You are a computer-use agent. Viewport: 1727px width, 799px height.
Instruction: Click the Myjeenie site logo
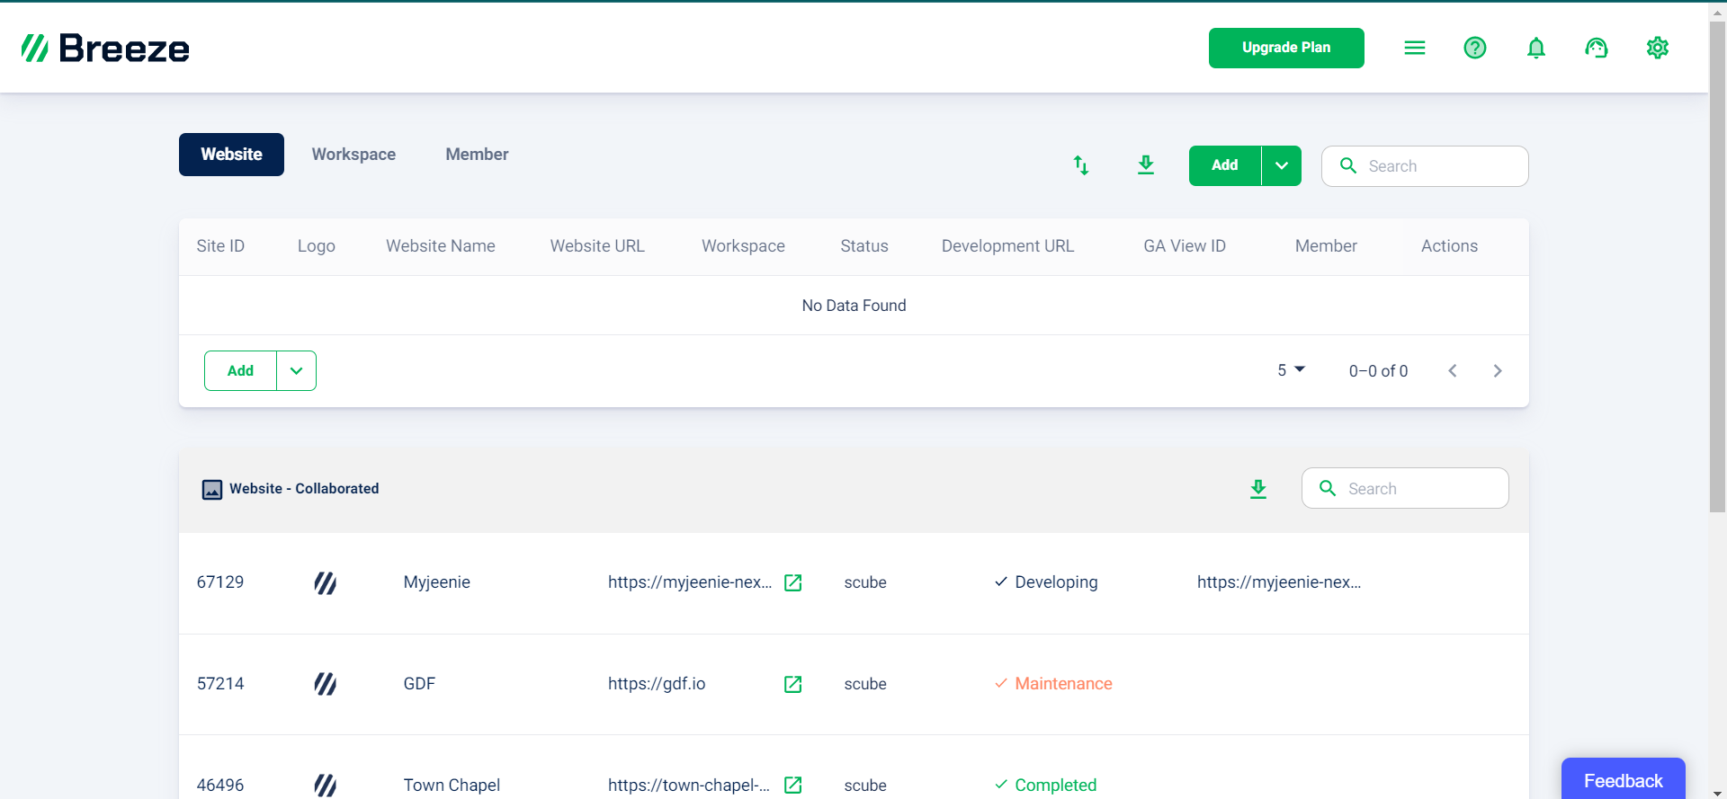pos(326,583)
